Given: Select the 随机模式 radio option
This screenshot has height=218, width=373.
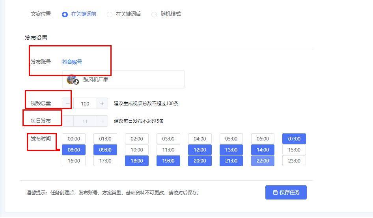Looking at the screenshot, I should [166, 14].
